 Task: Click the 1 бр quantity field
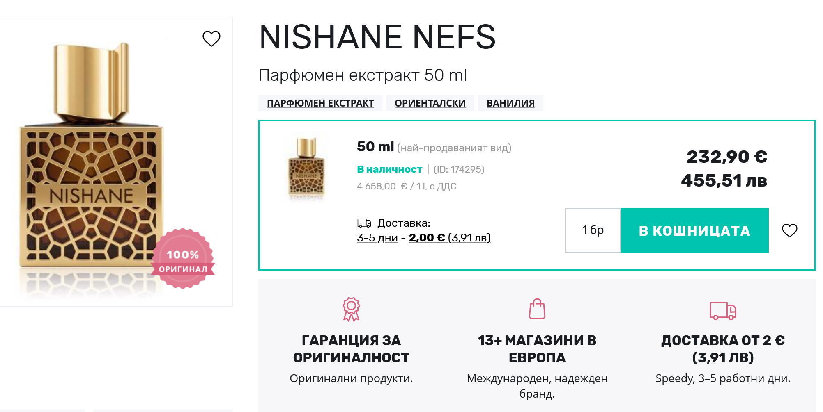(593, 230)
